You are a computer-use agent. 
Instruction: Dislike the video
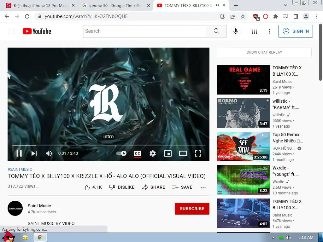(x=122, y=187)
